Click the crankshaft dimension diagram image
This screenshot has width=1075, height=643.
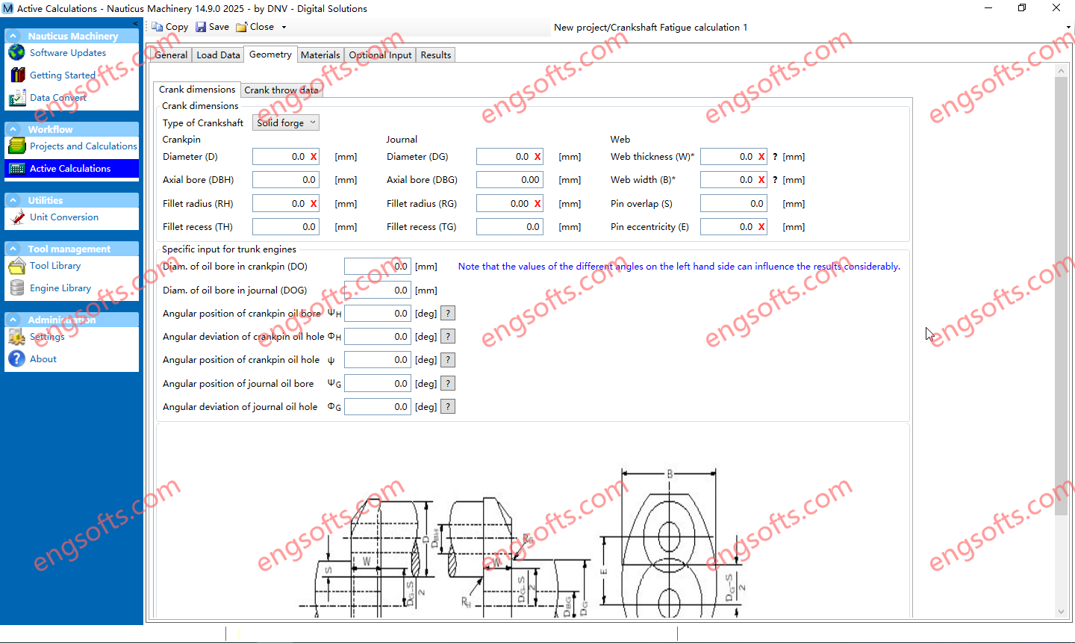click(523, 541)
